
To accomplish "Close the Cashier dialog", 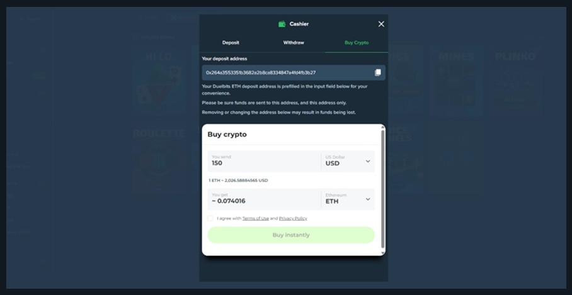I will click(380, 24).
